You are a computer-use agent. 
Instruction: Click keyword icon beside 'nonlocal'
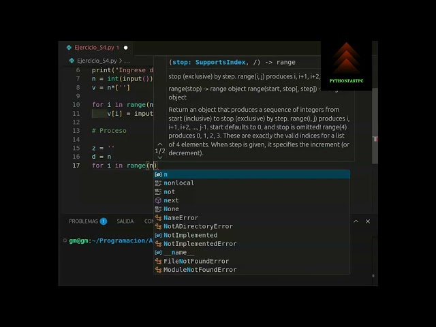(x=158, y=183)
